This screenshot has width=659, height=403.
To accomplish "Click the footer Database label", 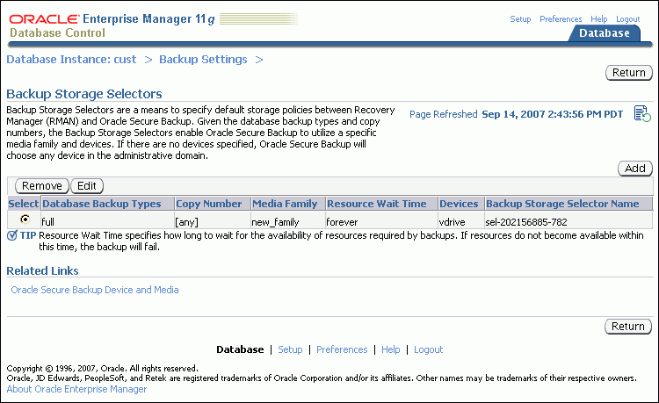I will click(x=240, y=349).
